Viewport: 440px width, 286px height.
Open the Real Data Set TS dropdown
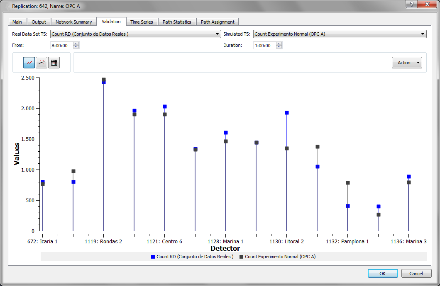(x=217, y=34)
